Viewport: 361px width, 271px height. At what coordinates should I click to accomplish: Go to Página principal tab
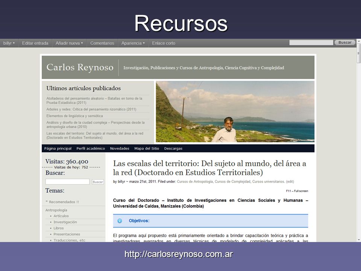(58, 148)
